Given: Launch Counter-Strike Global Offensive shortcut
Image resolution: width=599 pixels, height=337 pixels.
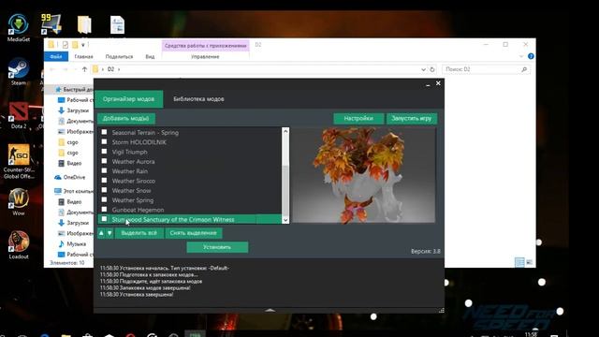Looking at the screenshot, I should tap(19, 160).
